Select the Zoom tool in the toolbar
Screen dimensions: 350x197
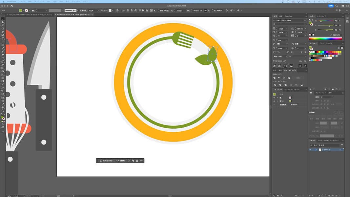(3, 111)
